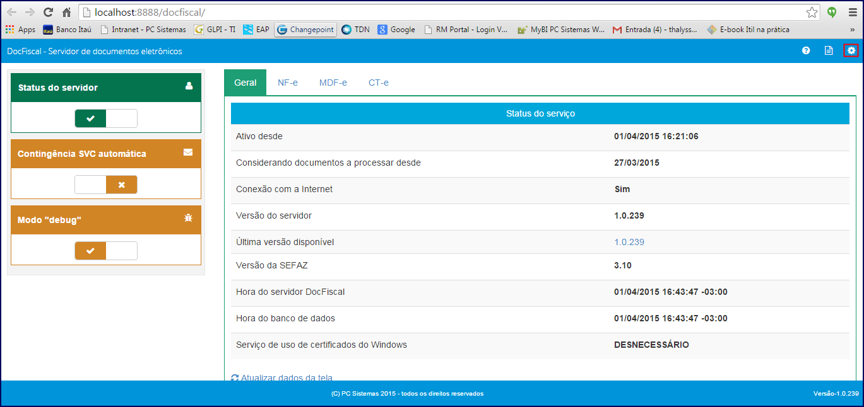
Task: Toggle the Modo "debug" switch
Action: (x=106, y=251)
